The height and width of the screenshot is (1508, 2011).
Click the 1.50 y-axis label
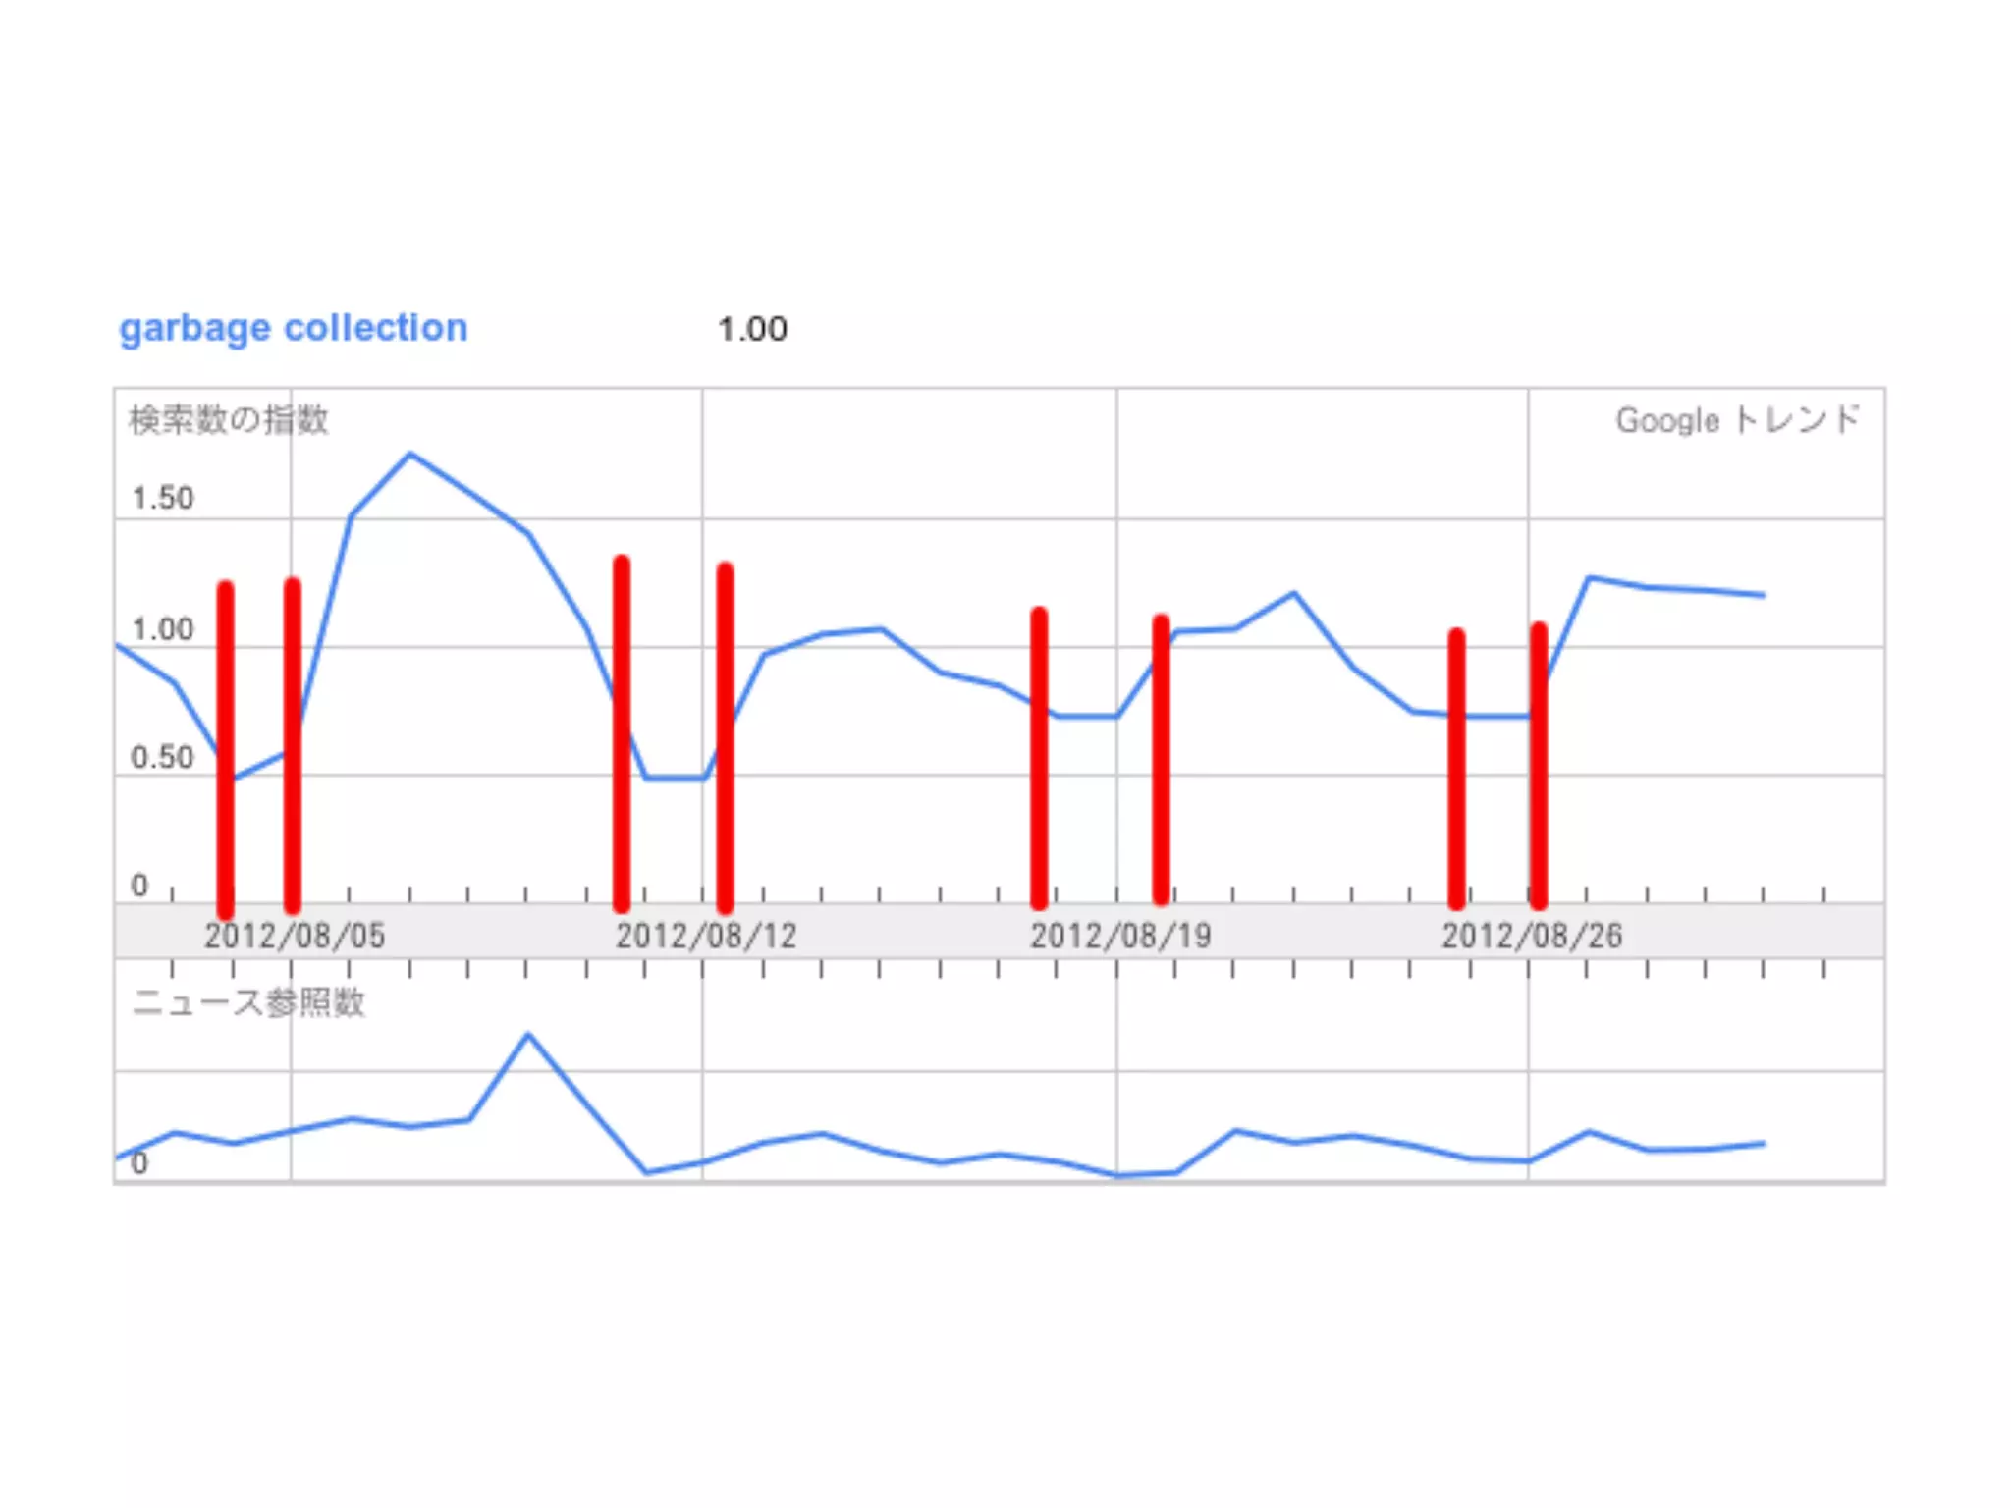coord(163,498)
